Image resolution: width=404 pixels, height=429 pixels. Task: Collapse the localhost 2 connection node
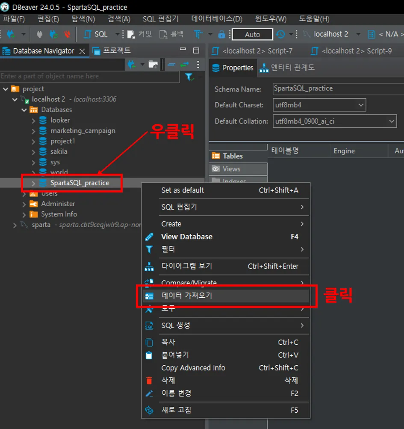click(15, 99)
